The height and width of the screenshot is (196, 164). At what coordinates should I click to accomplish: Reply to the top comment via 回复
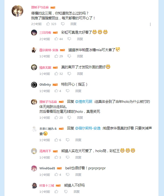tap(73, 24)
